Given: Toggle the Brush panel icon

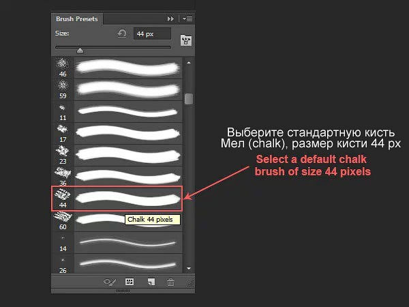Looking at the screenshot, I should click(186, 40).
